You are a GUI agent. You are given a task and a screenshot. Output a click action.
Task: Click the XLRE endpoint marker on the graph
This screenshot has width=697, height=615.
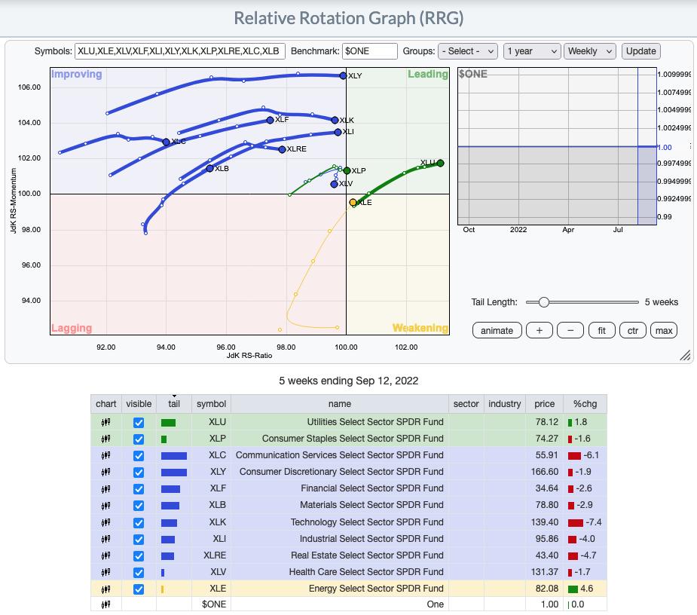coord(282,149)
